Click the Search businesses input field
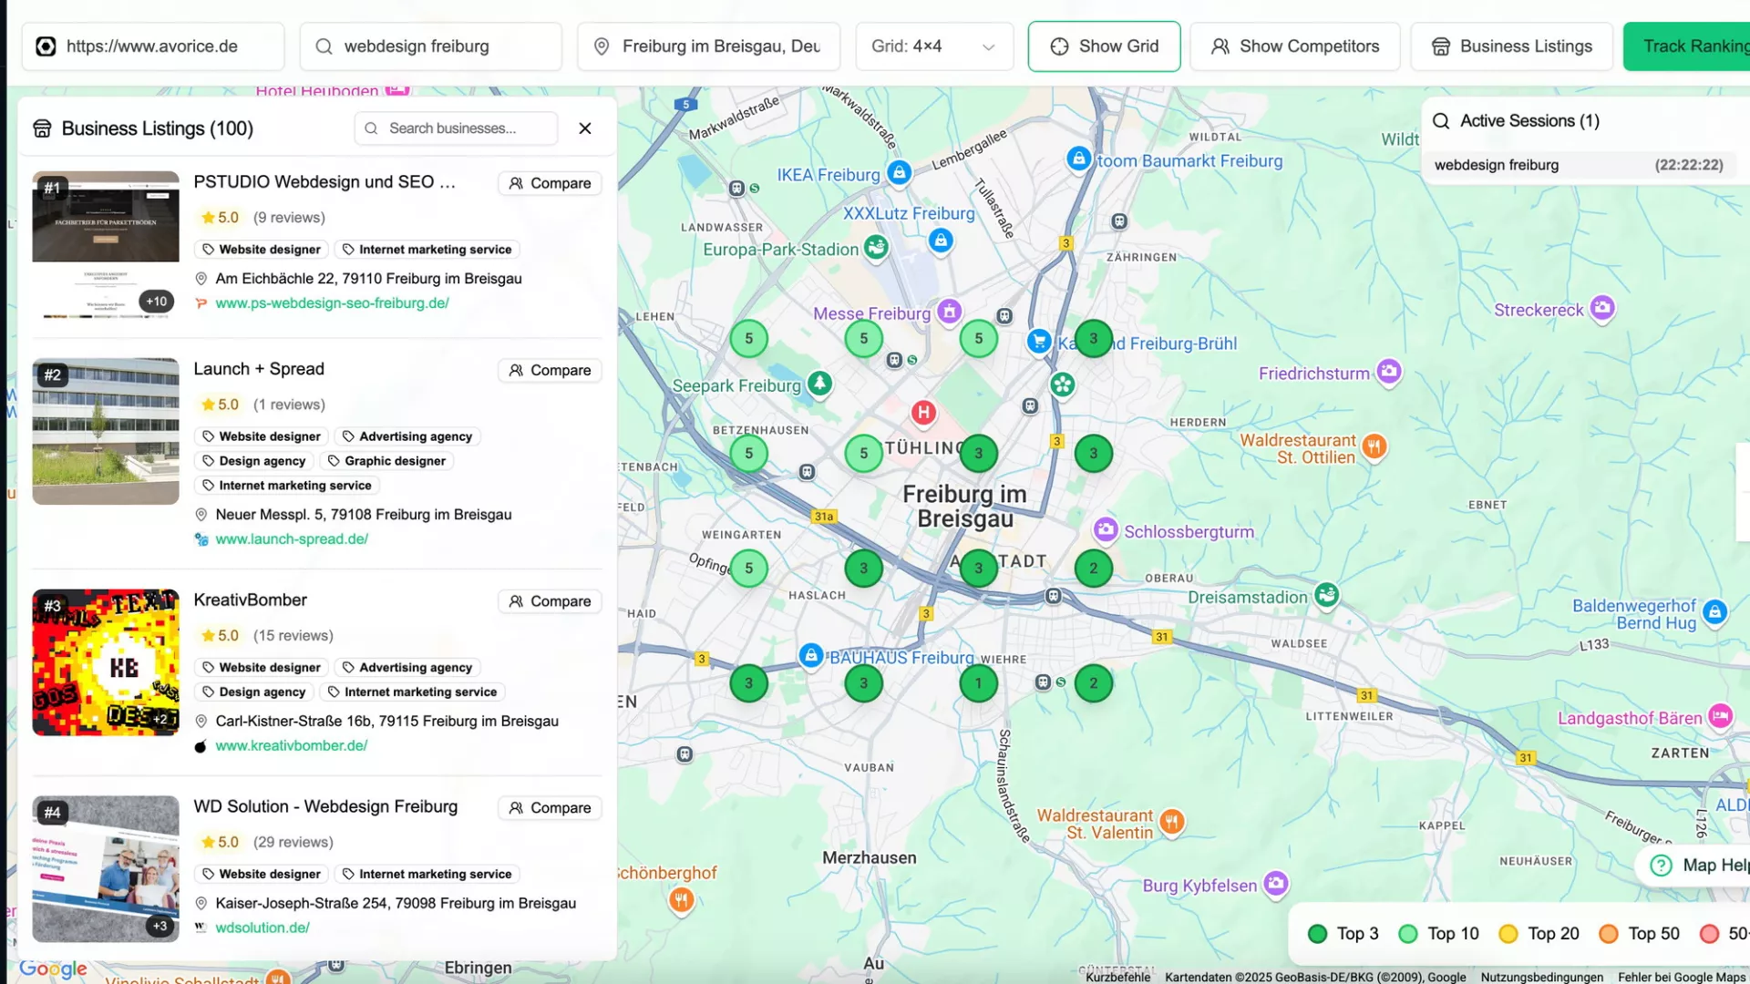 coord(456,128)
